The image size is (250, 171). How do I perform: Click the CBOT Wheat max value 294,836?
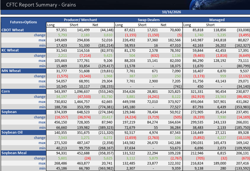[83, 40]
